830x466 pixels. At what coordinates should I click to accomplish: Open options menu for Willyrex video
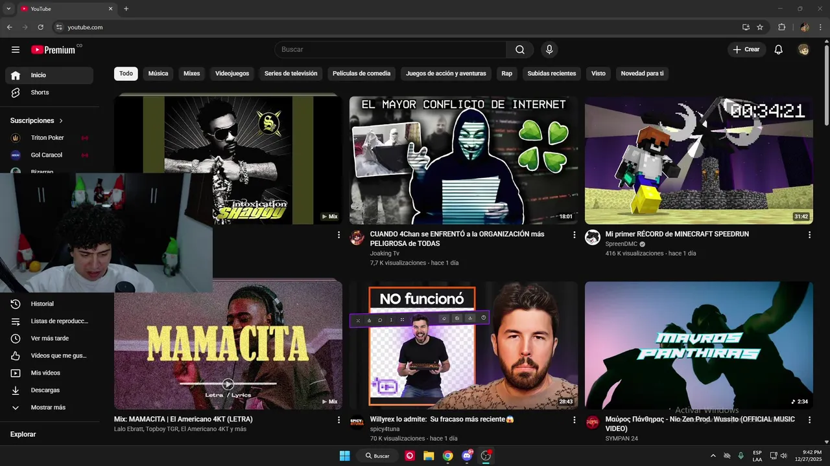[x=574, y=420]
